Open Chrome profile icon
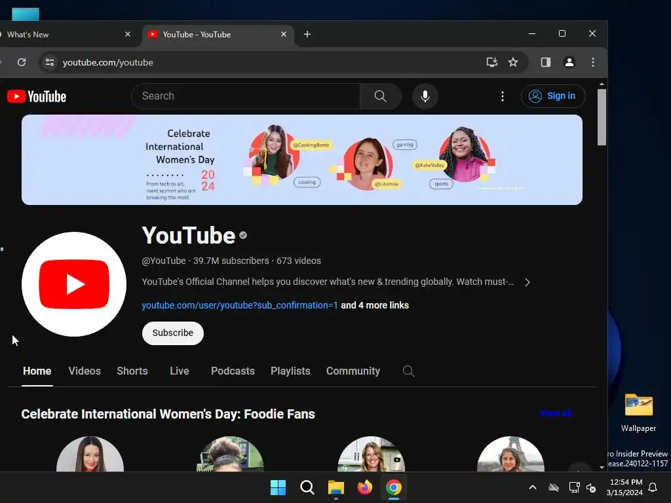671x503 pixels. coord(569,62)
